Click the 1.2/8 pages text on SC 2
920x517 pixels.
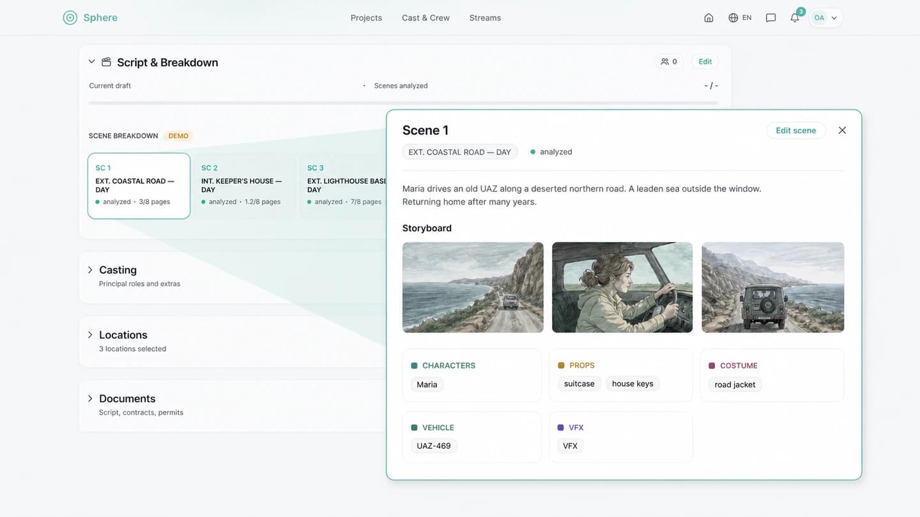[263, 202]
